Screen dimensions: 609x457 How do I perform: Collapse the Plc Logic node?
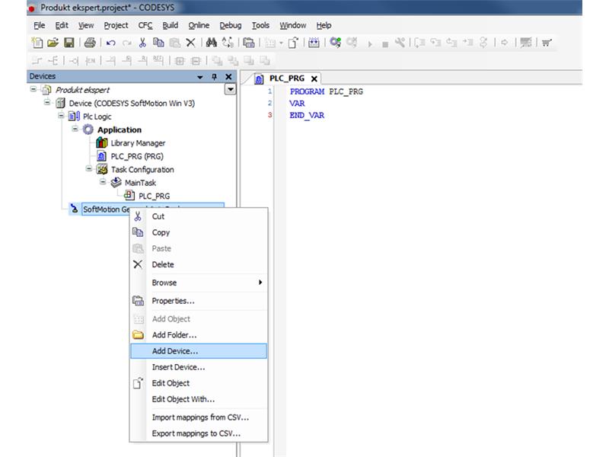pos(61,116)
